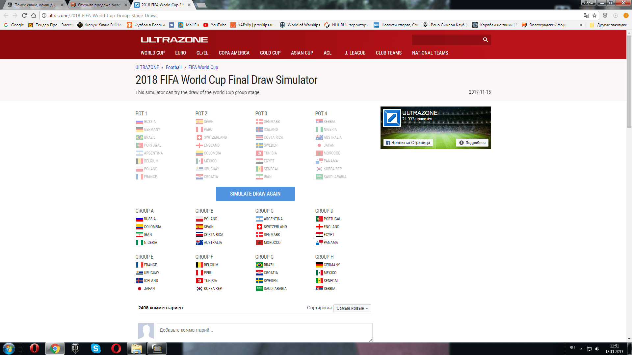
Task: Open Skype from the taskbar
Action: (x=95, y=348)
